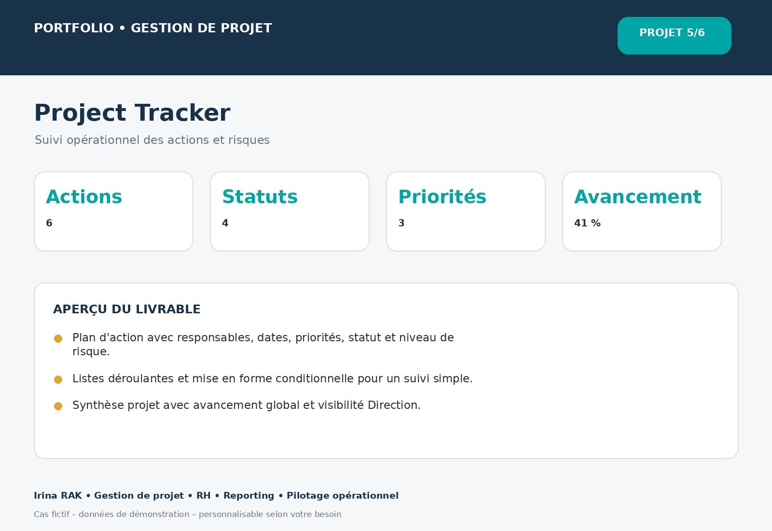Click the subtitle Suivi opérationnel des actions

pyautogui.click(x=152, y=140)
